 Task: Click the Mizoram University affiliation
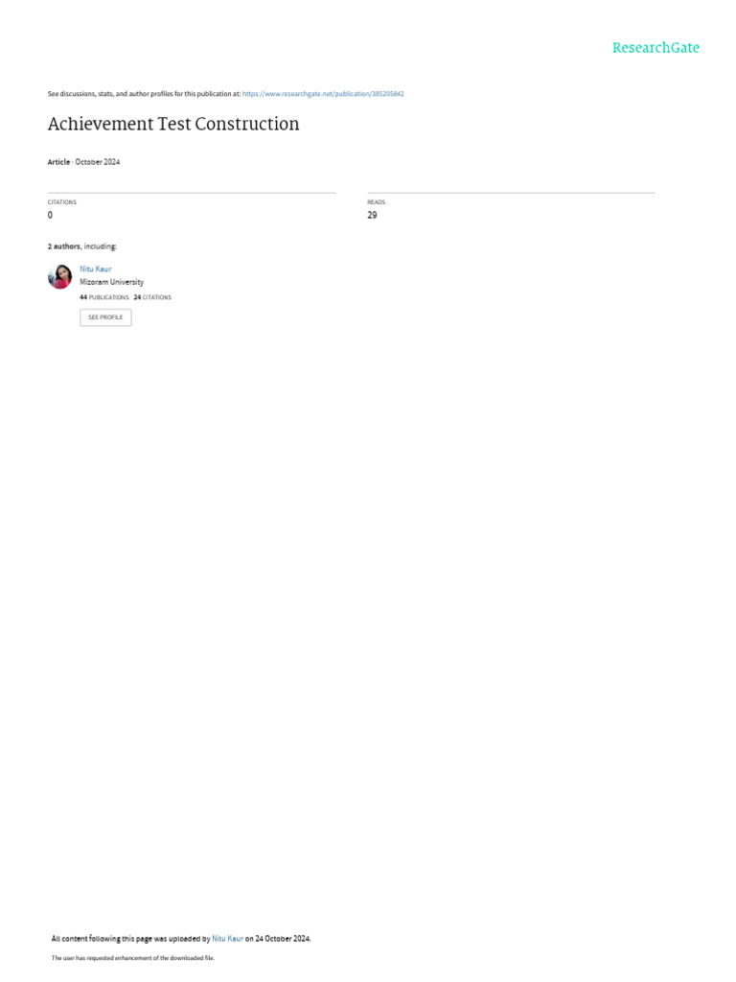point(111,282)
